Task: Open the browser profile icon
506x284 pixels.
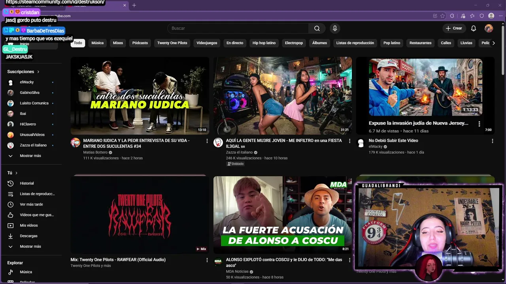Action: 491,16
